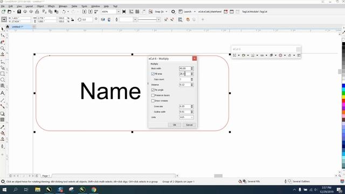Image resolution: width=345 pixels, height=194 pixels.
Task: Close the eCut 6 Multiply dialog
Action: [x=195, y=59]
